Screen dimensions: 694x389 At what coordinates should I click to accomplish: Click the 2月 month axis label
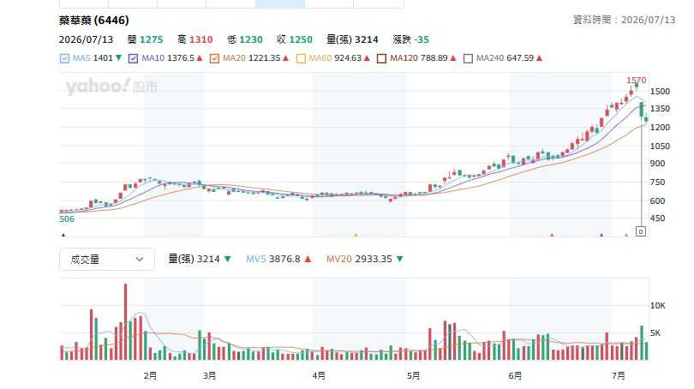(150, 376)
